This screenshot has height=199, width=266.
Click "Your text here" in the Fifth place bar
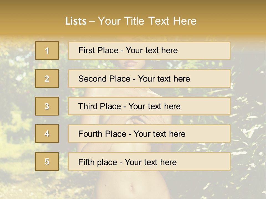pos(150,162)
